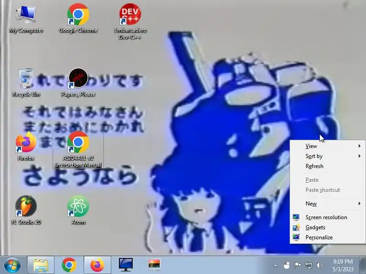Show hidden tray icons arrow

coord(276,265)
